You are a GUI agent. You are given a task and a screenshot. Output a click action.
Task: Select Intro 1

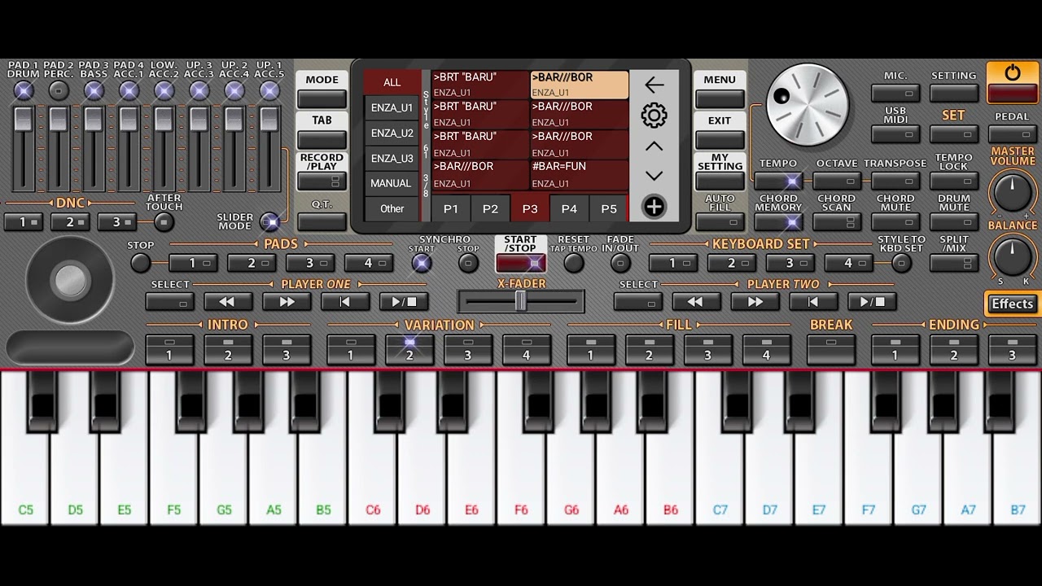point(169,349)
